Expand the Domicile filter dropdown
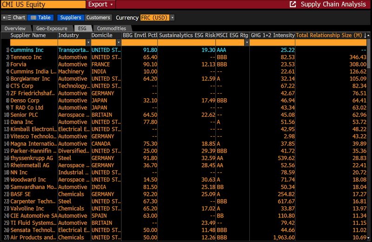The image size is (372, 242). pyautogui.click(x=118, y=43)
